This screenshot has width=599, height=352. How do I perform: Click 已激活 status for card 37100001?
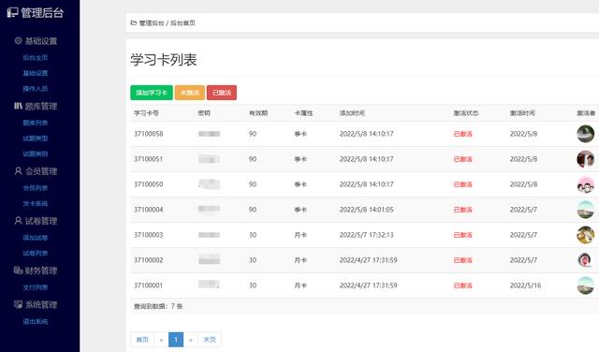pyautogui.click(x=462, y=286)
